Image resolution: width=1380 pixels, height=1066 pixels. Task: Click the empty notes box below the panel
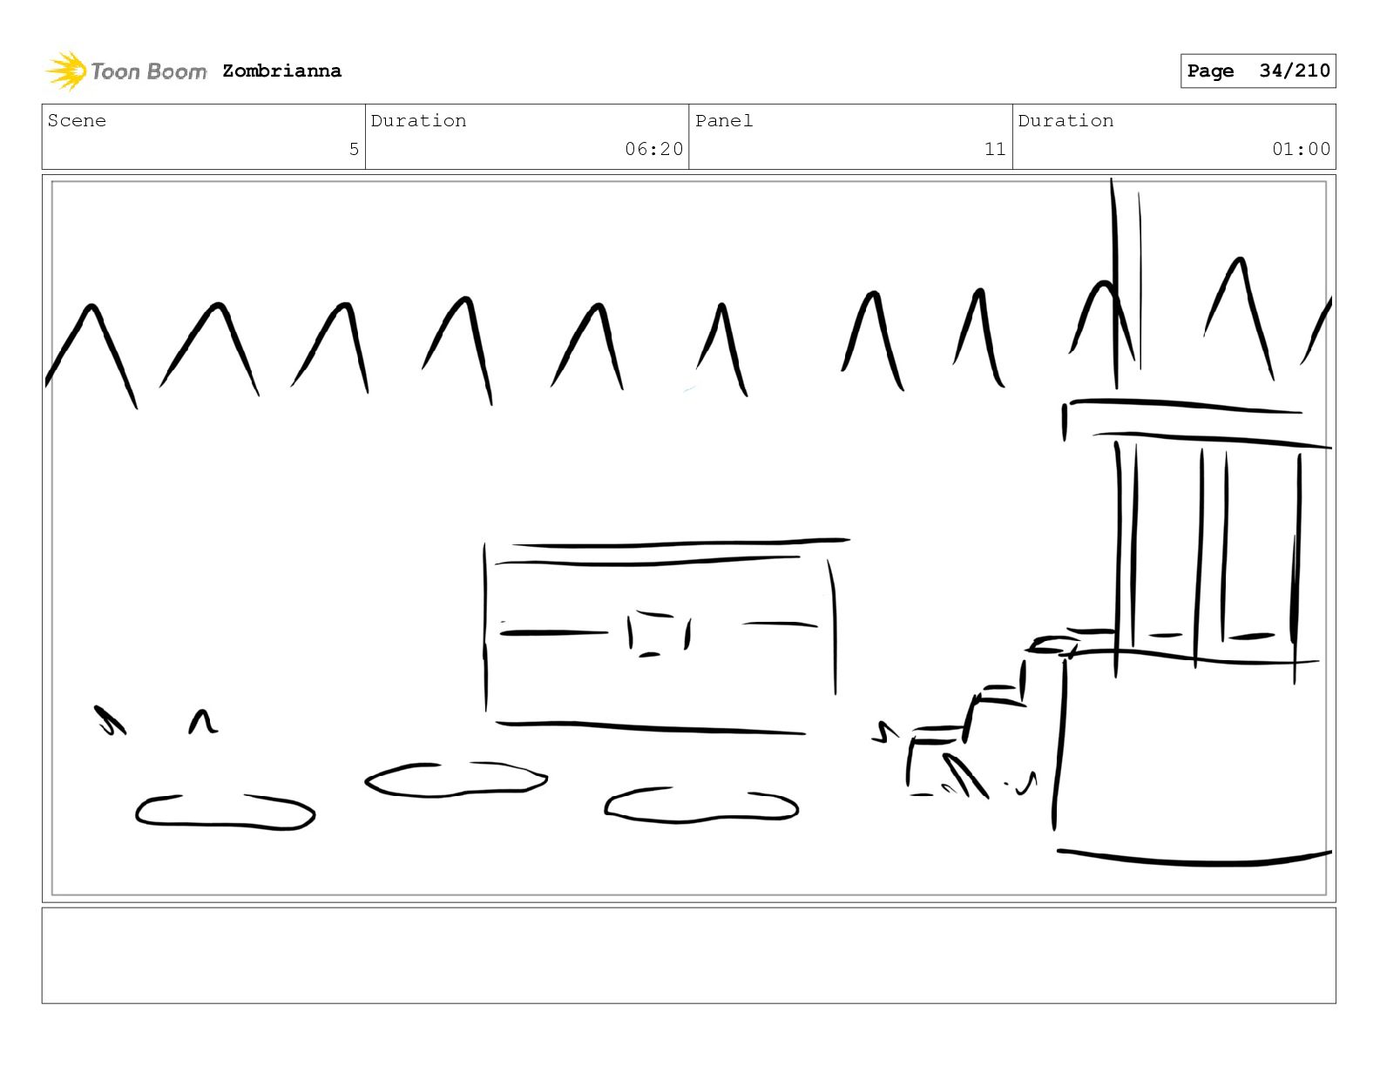689,955
